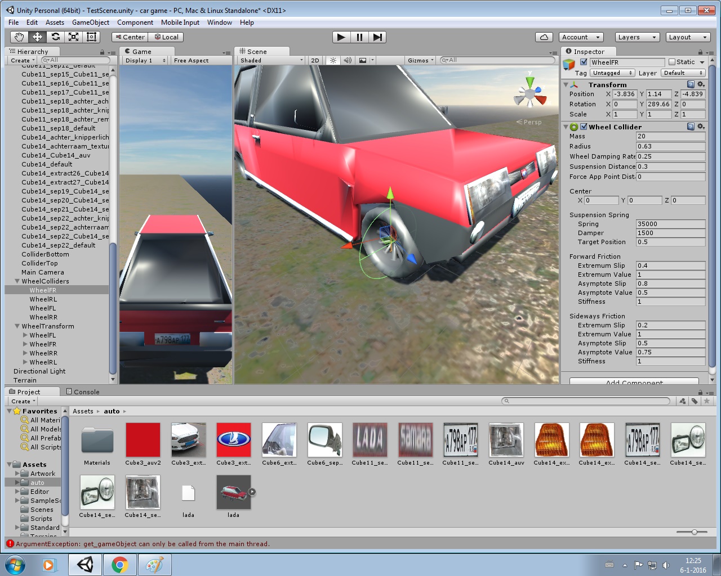
Task: Open Unity cloud services
Action: (x=543, y=37)
